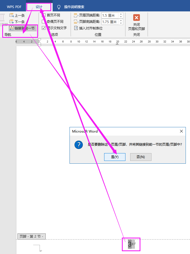The height and width of the screenshot is (254, 190).
Task: Click the 上一条 (Previous) navigation icon
Action: 11,16
